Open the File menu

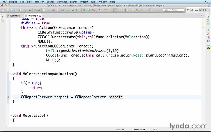pos(22,2)
